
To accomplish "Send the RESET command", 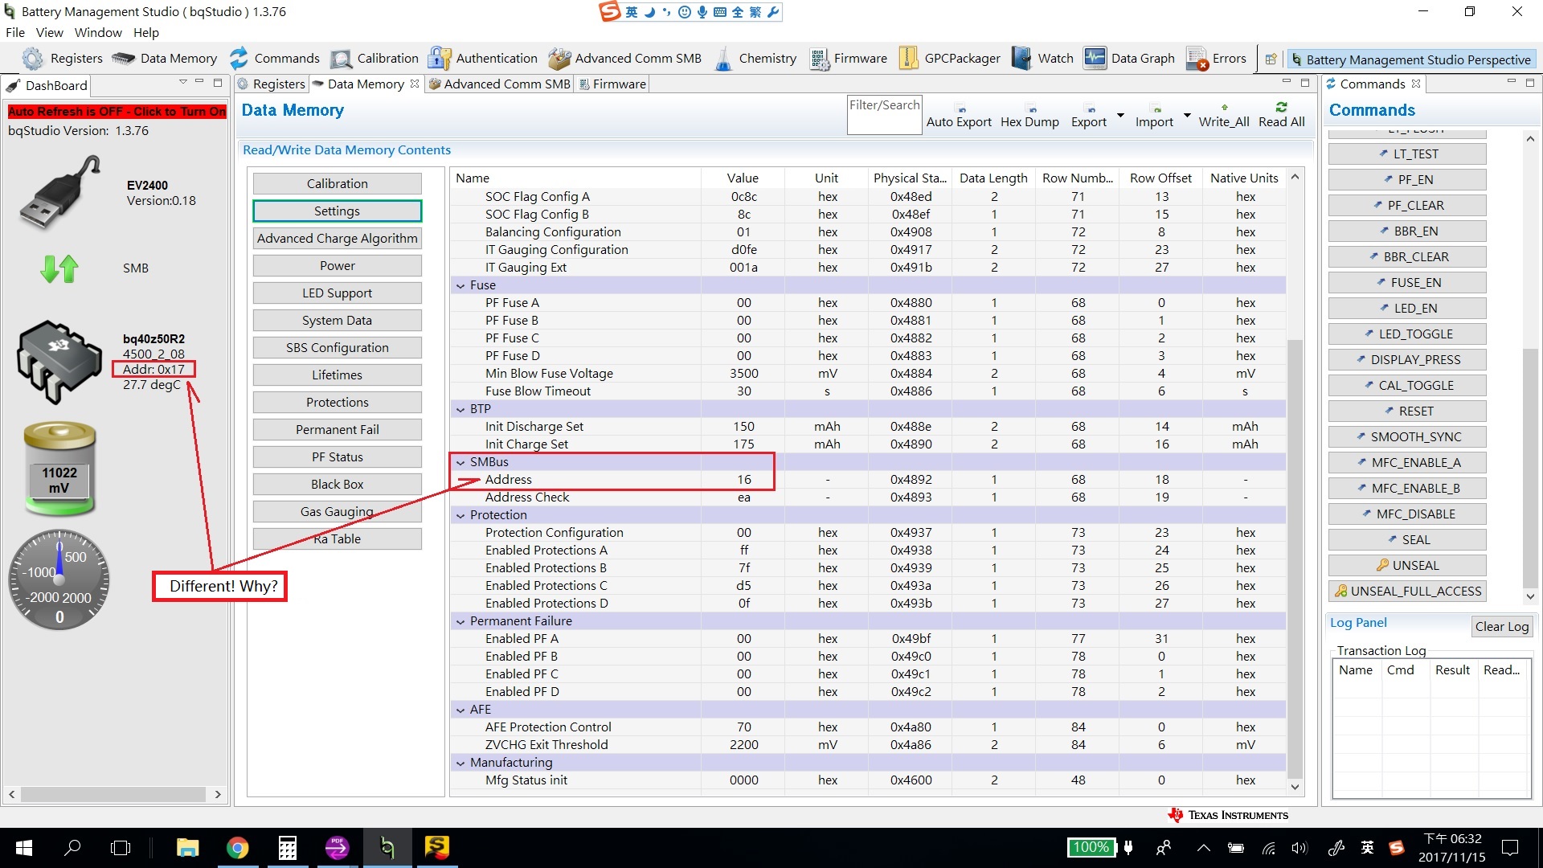I will tap(1407, 411).
